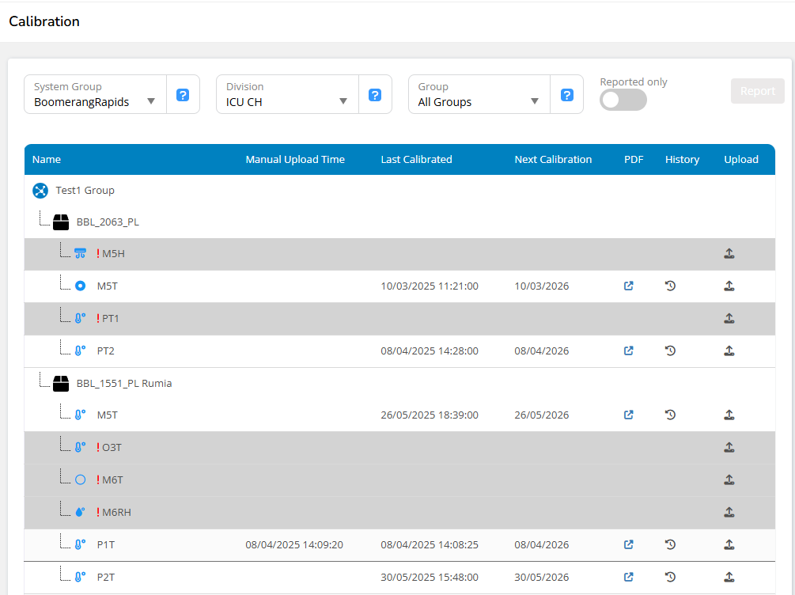
Task: Click upload icon in O3T row
Action: (729, 447)
